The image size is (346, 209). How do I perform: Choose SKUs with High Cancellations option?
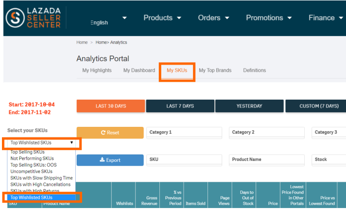(x=40, y=184)
